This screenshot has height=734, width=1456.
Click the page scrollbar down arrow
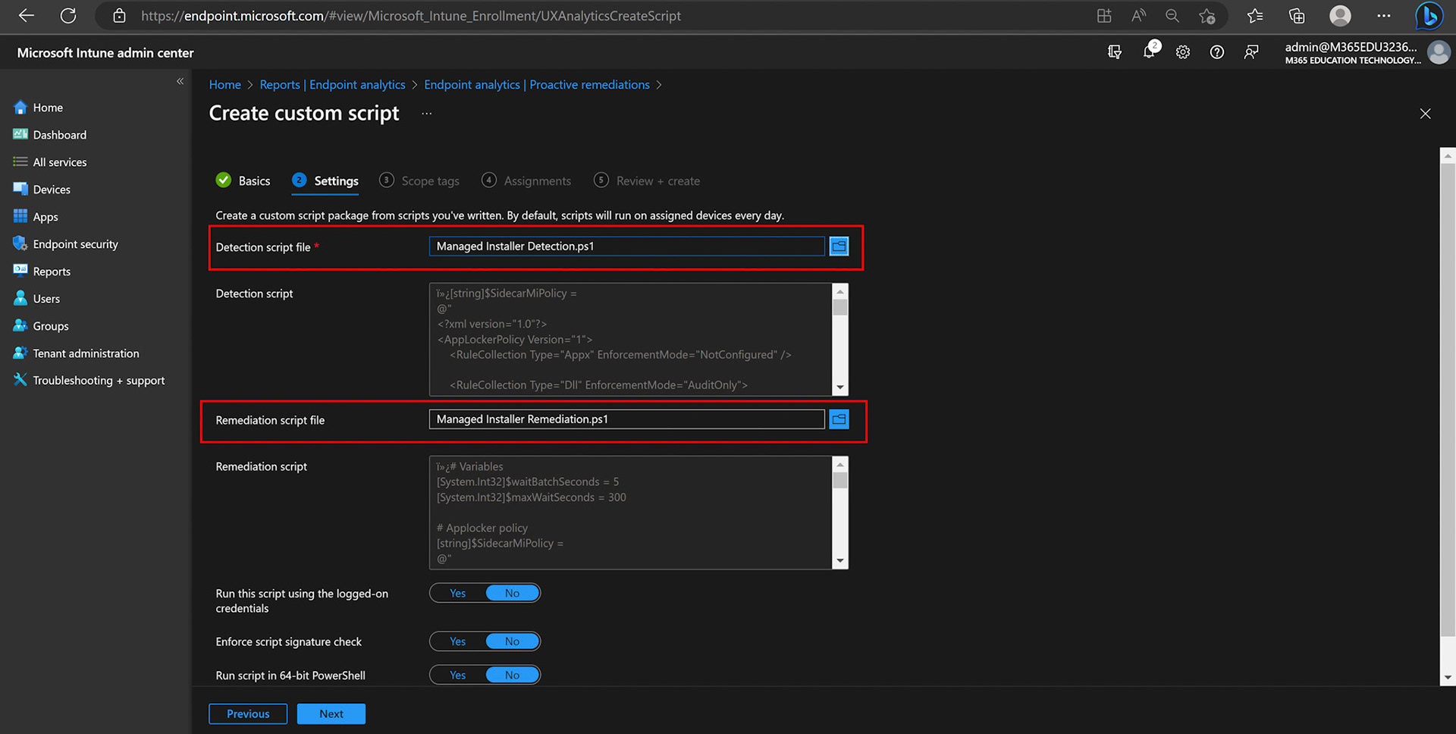pos(1448,677)
